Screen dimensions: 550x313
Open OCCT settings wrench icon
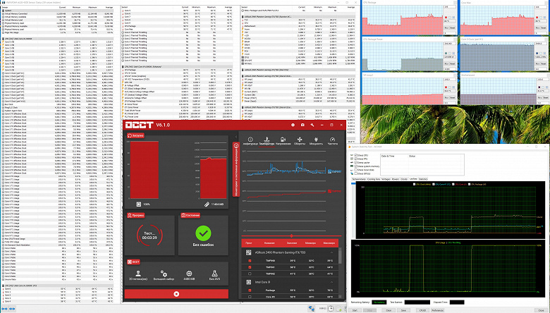pyautogui.click(x=312, y=125)
